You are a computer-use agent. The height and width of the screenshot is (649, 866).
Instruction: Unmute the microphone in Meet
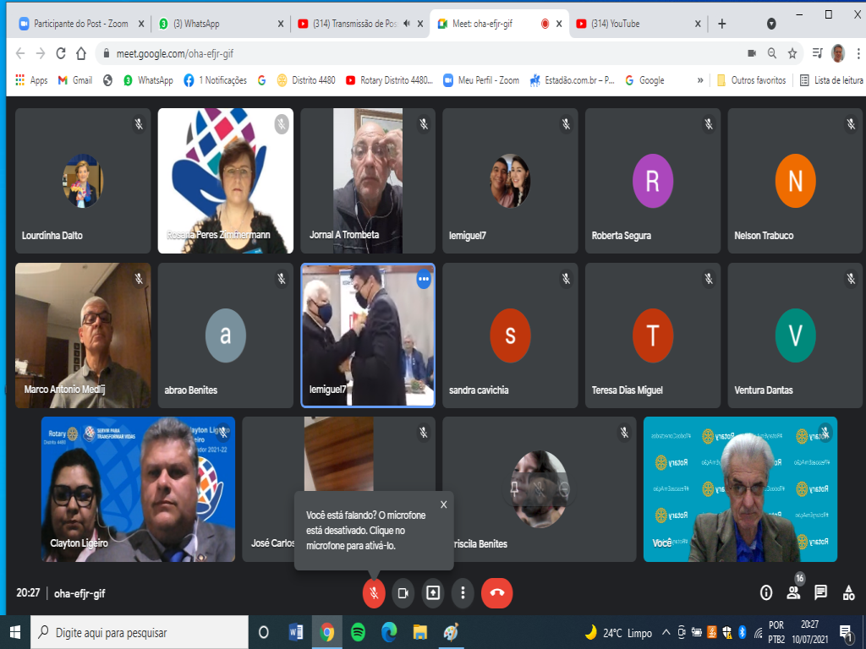(x=374, y=592)
